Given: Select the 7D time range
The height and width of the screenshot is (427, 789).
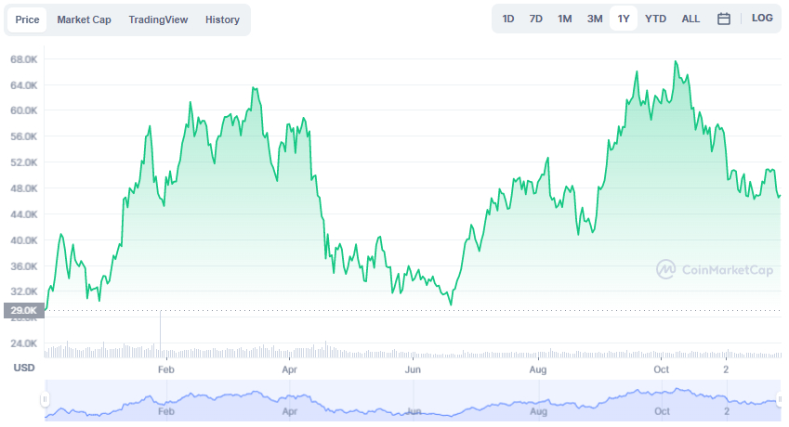Looking at the screenshot, I should coord(536,19).
